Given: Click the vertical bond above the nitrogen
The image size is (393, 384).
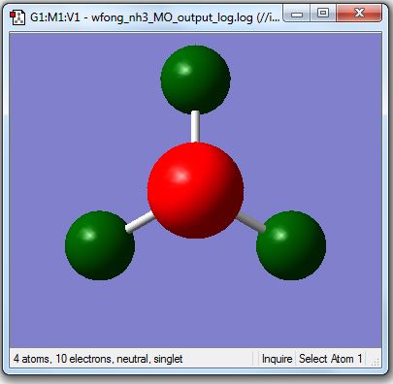Looking at the screenshot, I should (195, 127).
